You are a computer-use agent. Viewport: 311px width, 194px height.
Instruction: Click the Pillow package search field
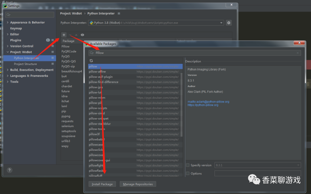pos(195,53)
